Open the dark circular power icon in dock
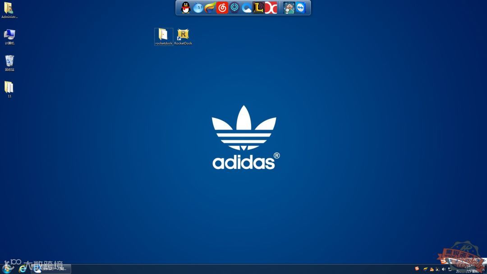 [x=234, y=8]
